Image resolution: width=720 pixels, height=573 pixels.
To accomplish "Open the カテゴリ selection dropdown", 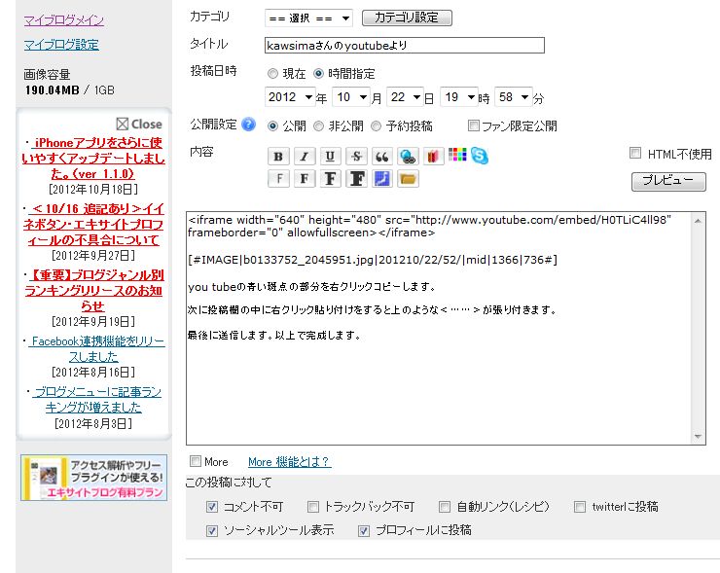I will pyautogui.click(x=308, y=18).
